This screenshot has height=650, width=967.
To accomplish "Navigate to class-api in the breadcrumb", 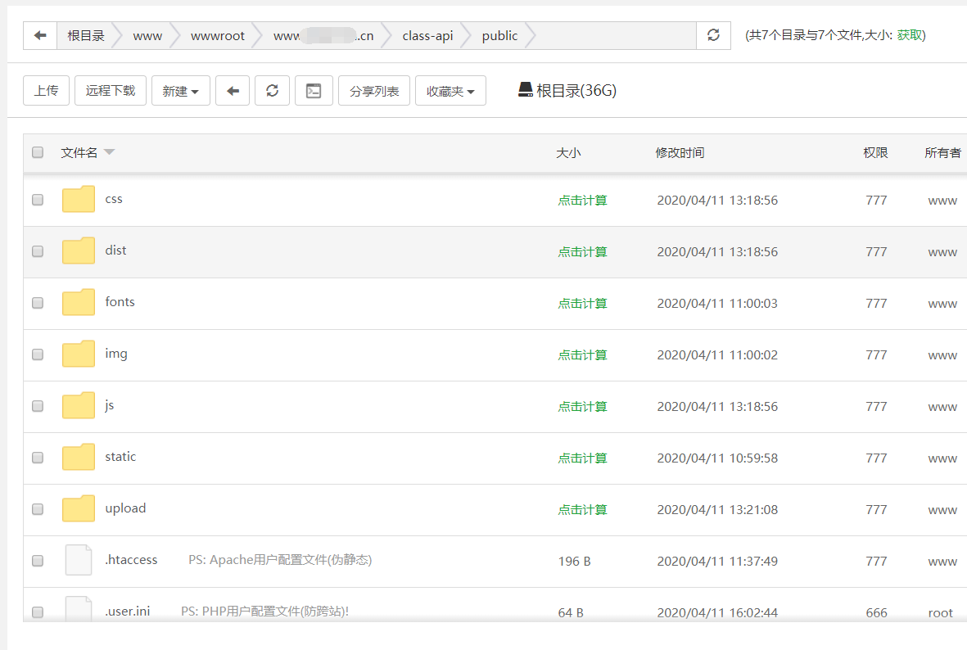I will [x=427, y=35].
